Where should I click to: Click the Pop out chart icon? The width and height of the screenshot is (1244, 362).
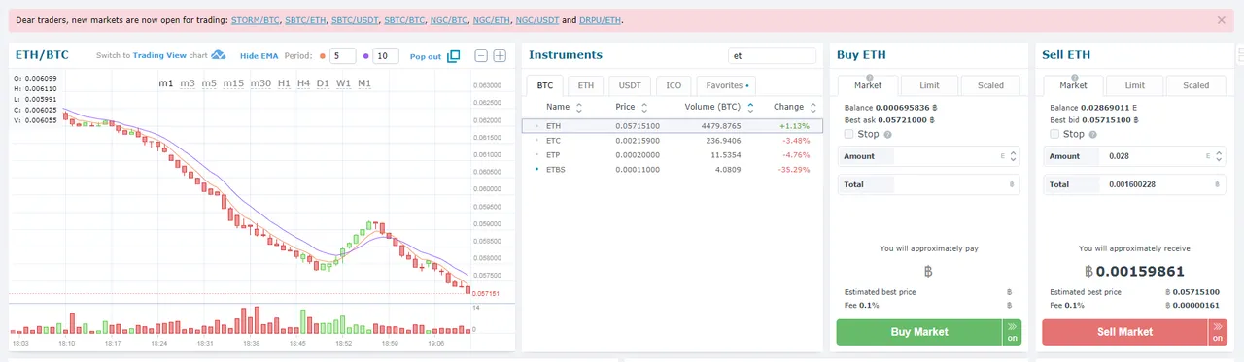453,56
